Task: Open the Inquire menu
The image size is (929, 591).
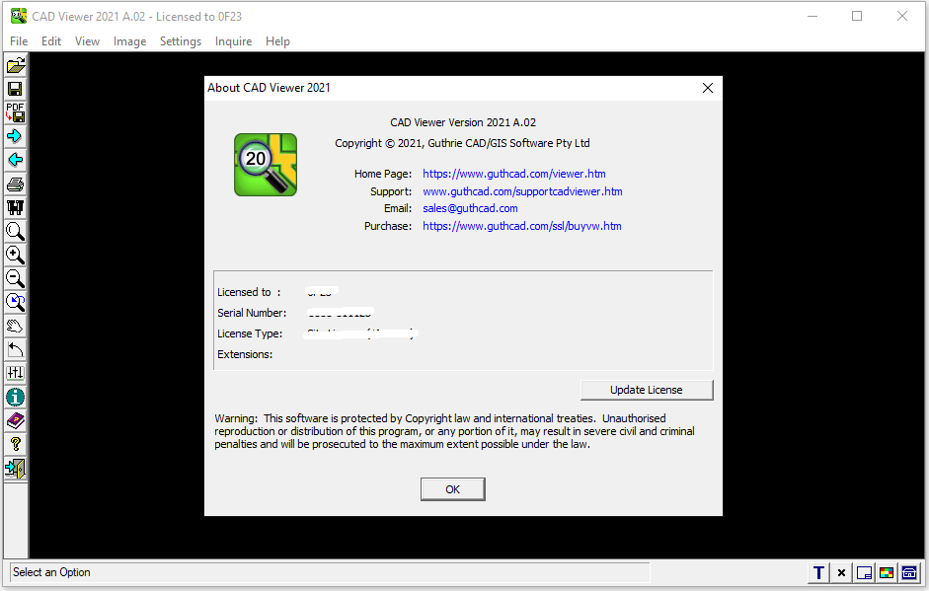Action: click(x=233, y=41)
